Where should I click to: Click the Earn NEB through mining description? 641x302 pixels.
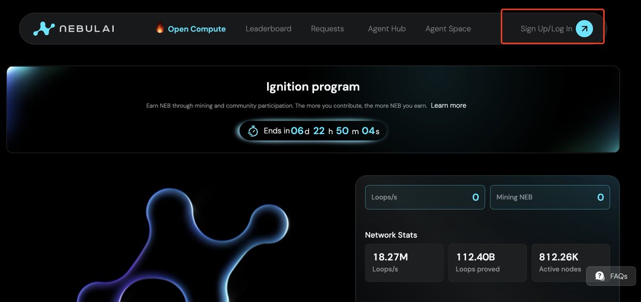click(x=287, y=106)
